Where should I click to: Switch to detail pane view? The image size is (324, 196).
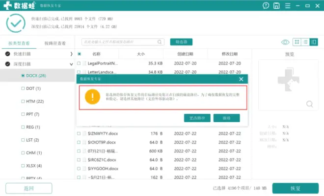pos(314,42)
